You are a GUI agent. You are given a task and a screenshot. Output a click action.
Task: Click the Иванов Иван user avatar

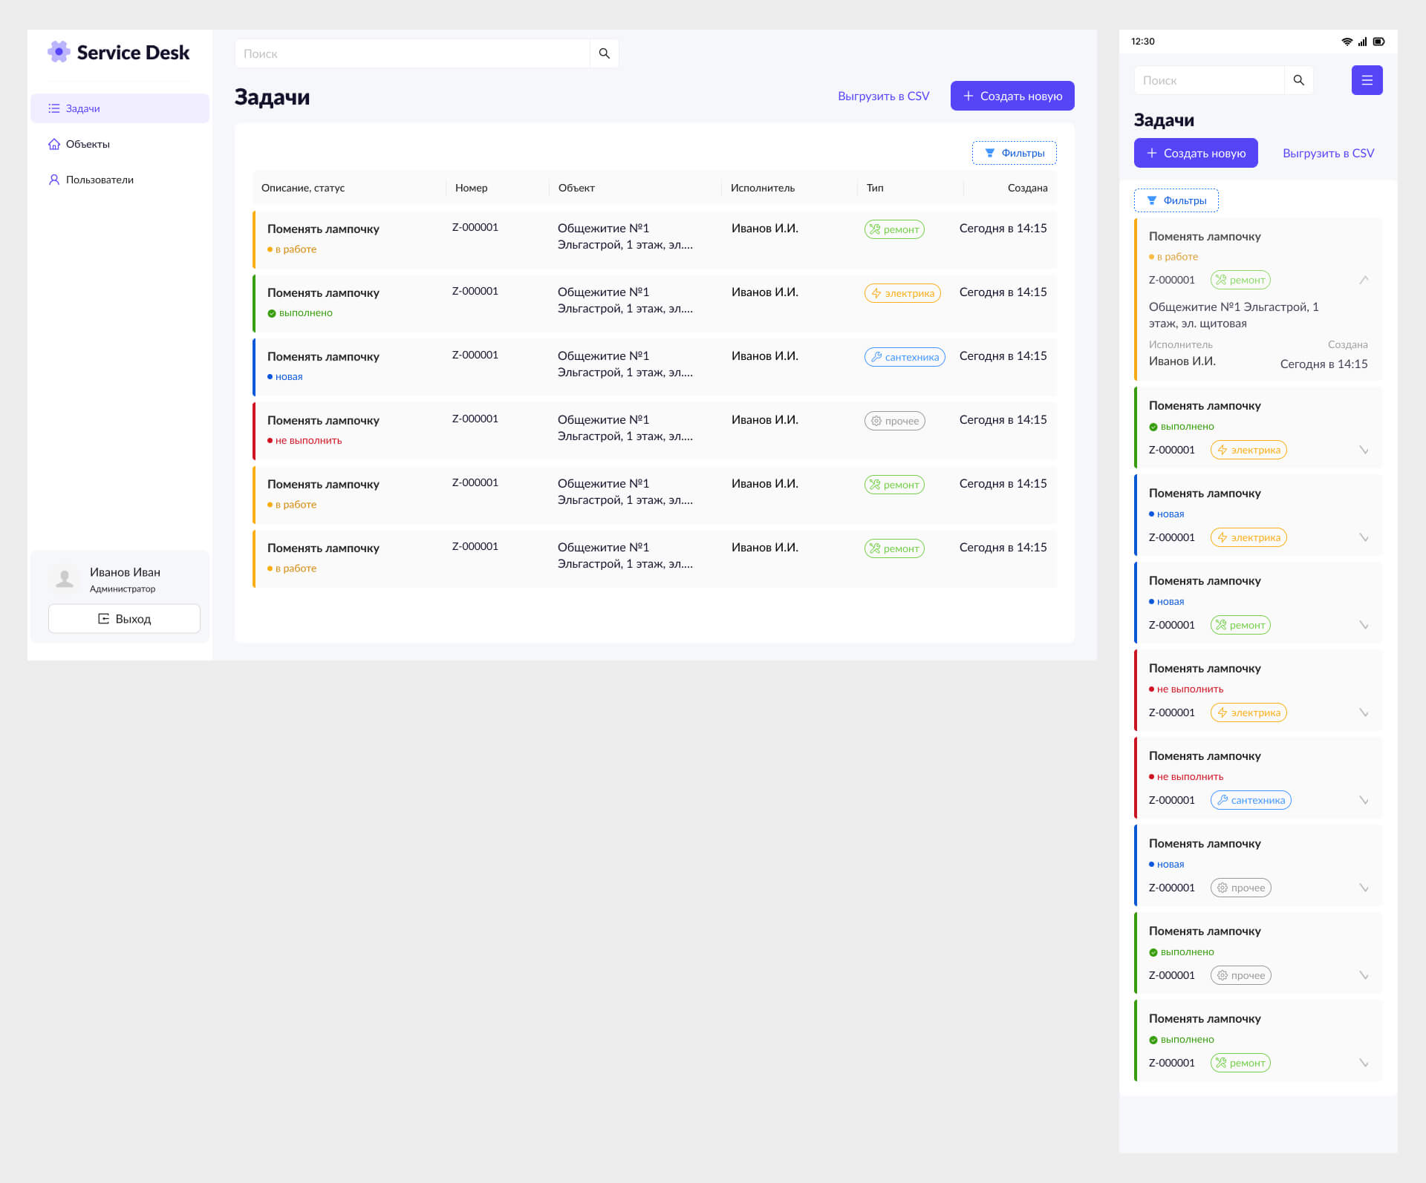[x=65, y=579]
